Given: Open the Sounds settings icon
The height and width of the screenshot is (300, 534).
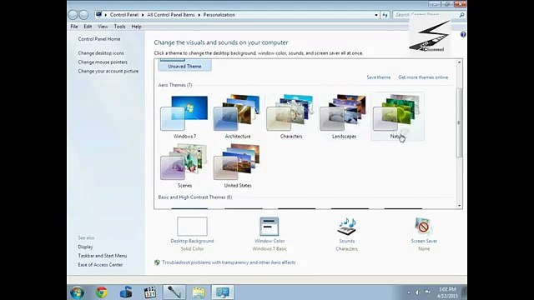Looking at the screenshot, I should point(347,227).
